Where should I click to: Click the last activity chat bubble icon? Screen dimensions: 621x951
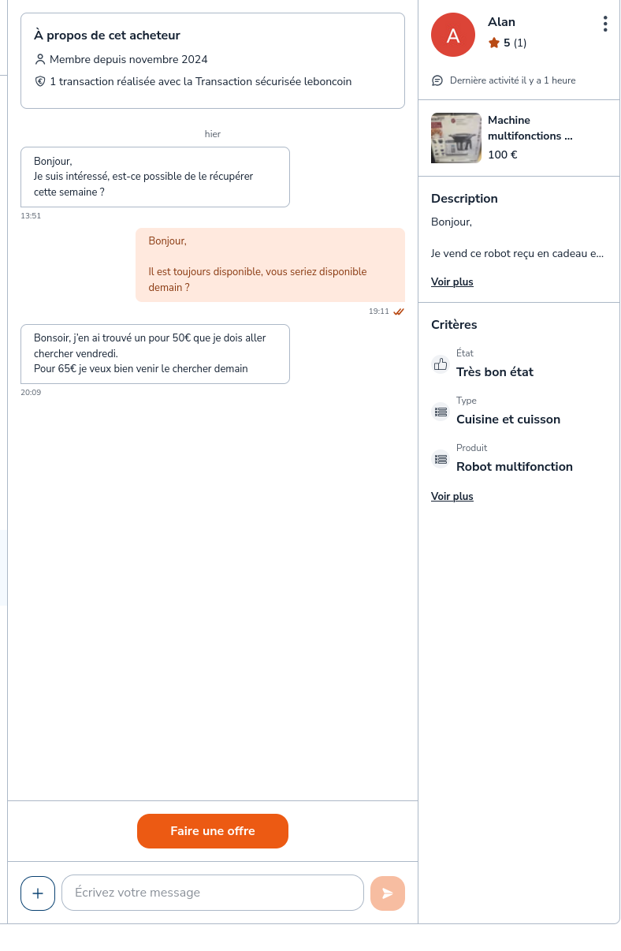coord(437,80)
